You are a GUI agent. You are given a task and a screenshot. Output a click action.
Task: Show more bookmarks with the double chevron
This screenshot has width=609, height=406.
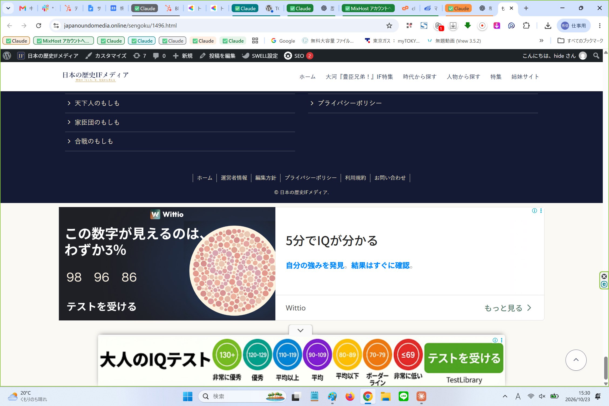pyautogui.click(x=541, y=41)
